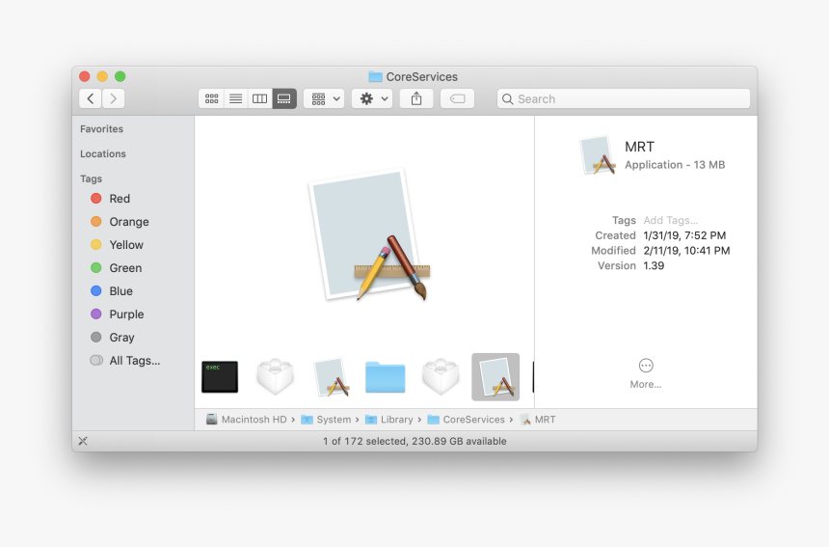This screenshot has height=547, width=829.
Task: Switch to column view
Action: pyautogui.click(x=259, y=99)
